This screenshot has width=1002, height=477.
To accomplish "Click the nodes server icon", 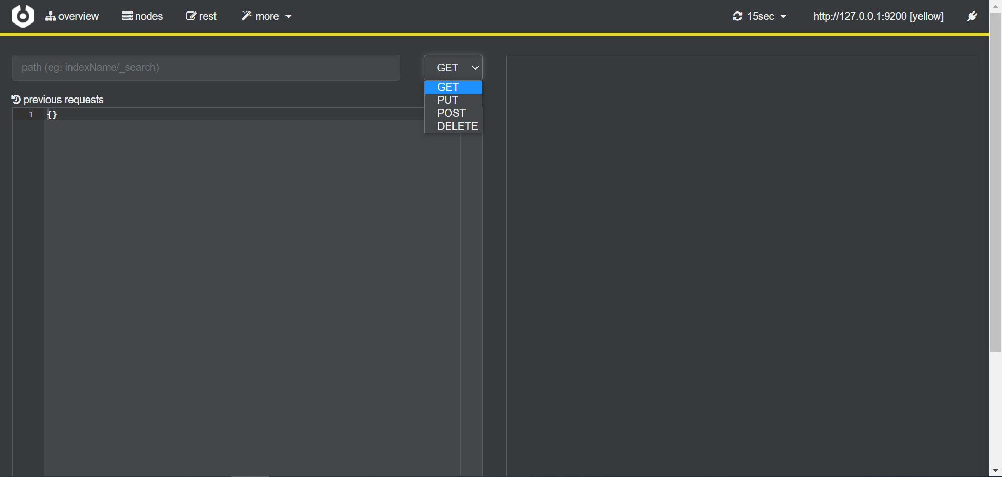I will pyautogui.click(x=127, y=16).
